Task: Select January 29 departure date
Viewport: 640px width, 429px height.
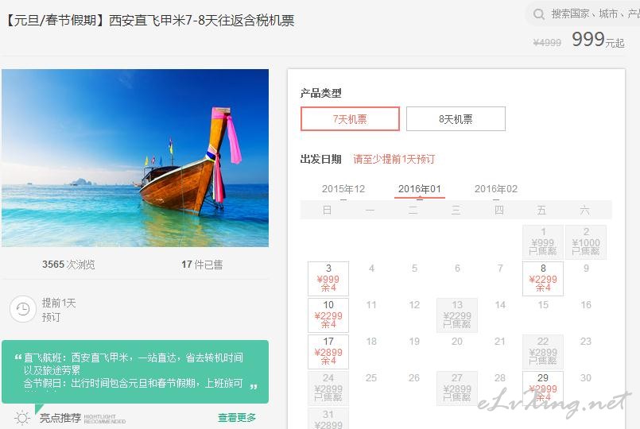Action: (543, 388)
